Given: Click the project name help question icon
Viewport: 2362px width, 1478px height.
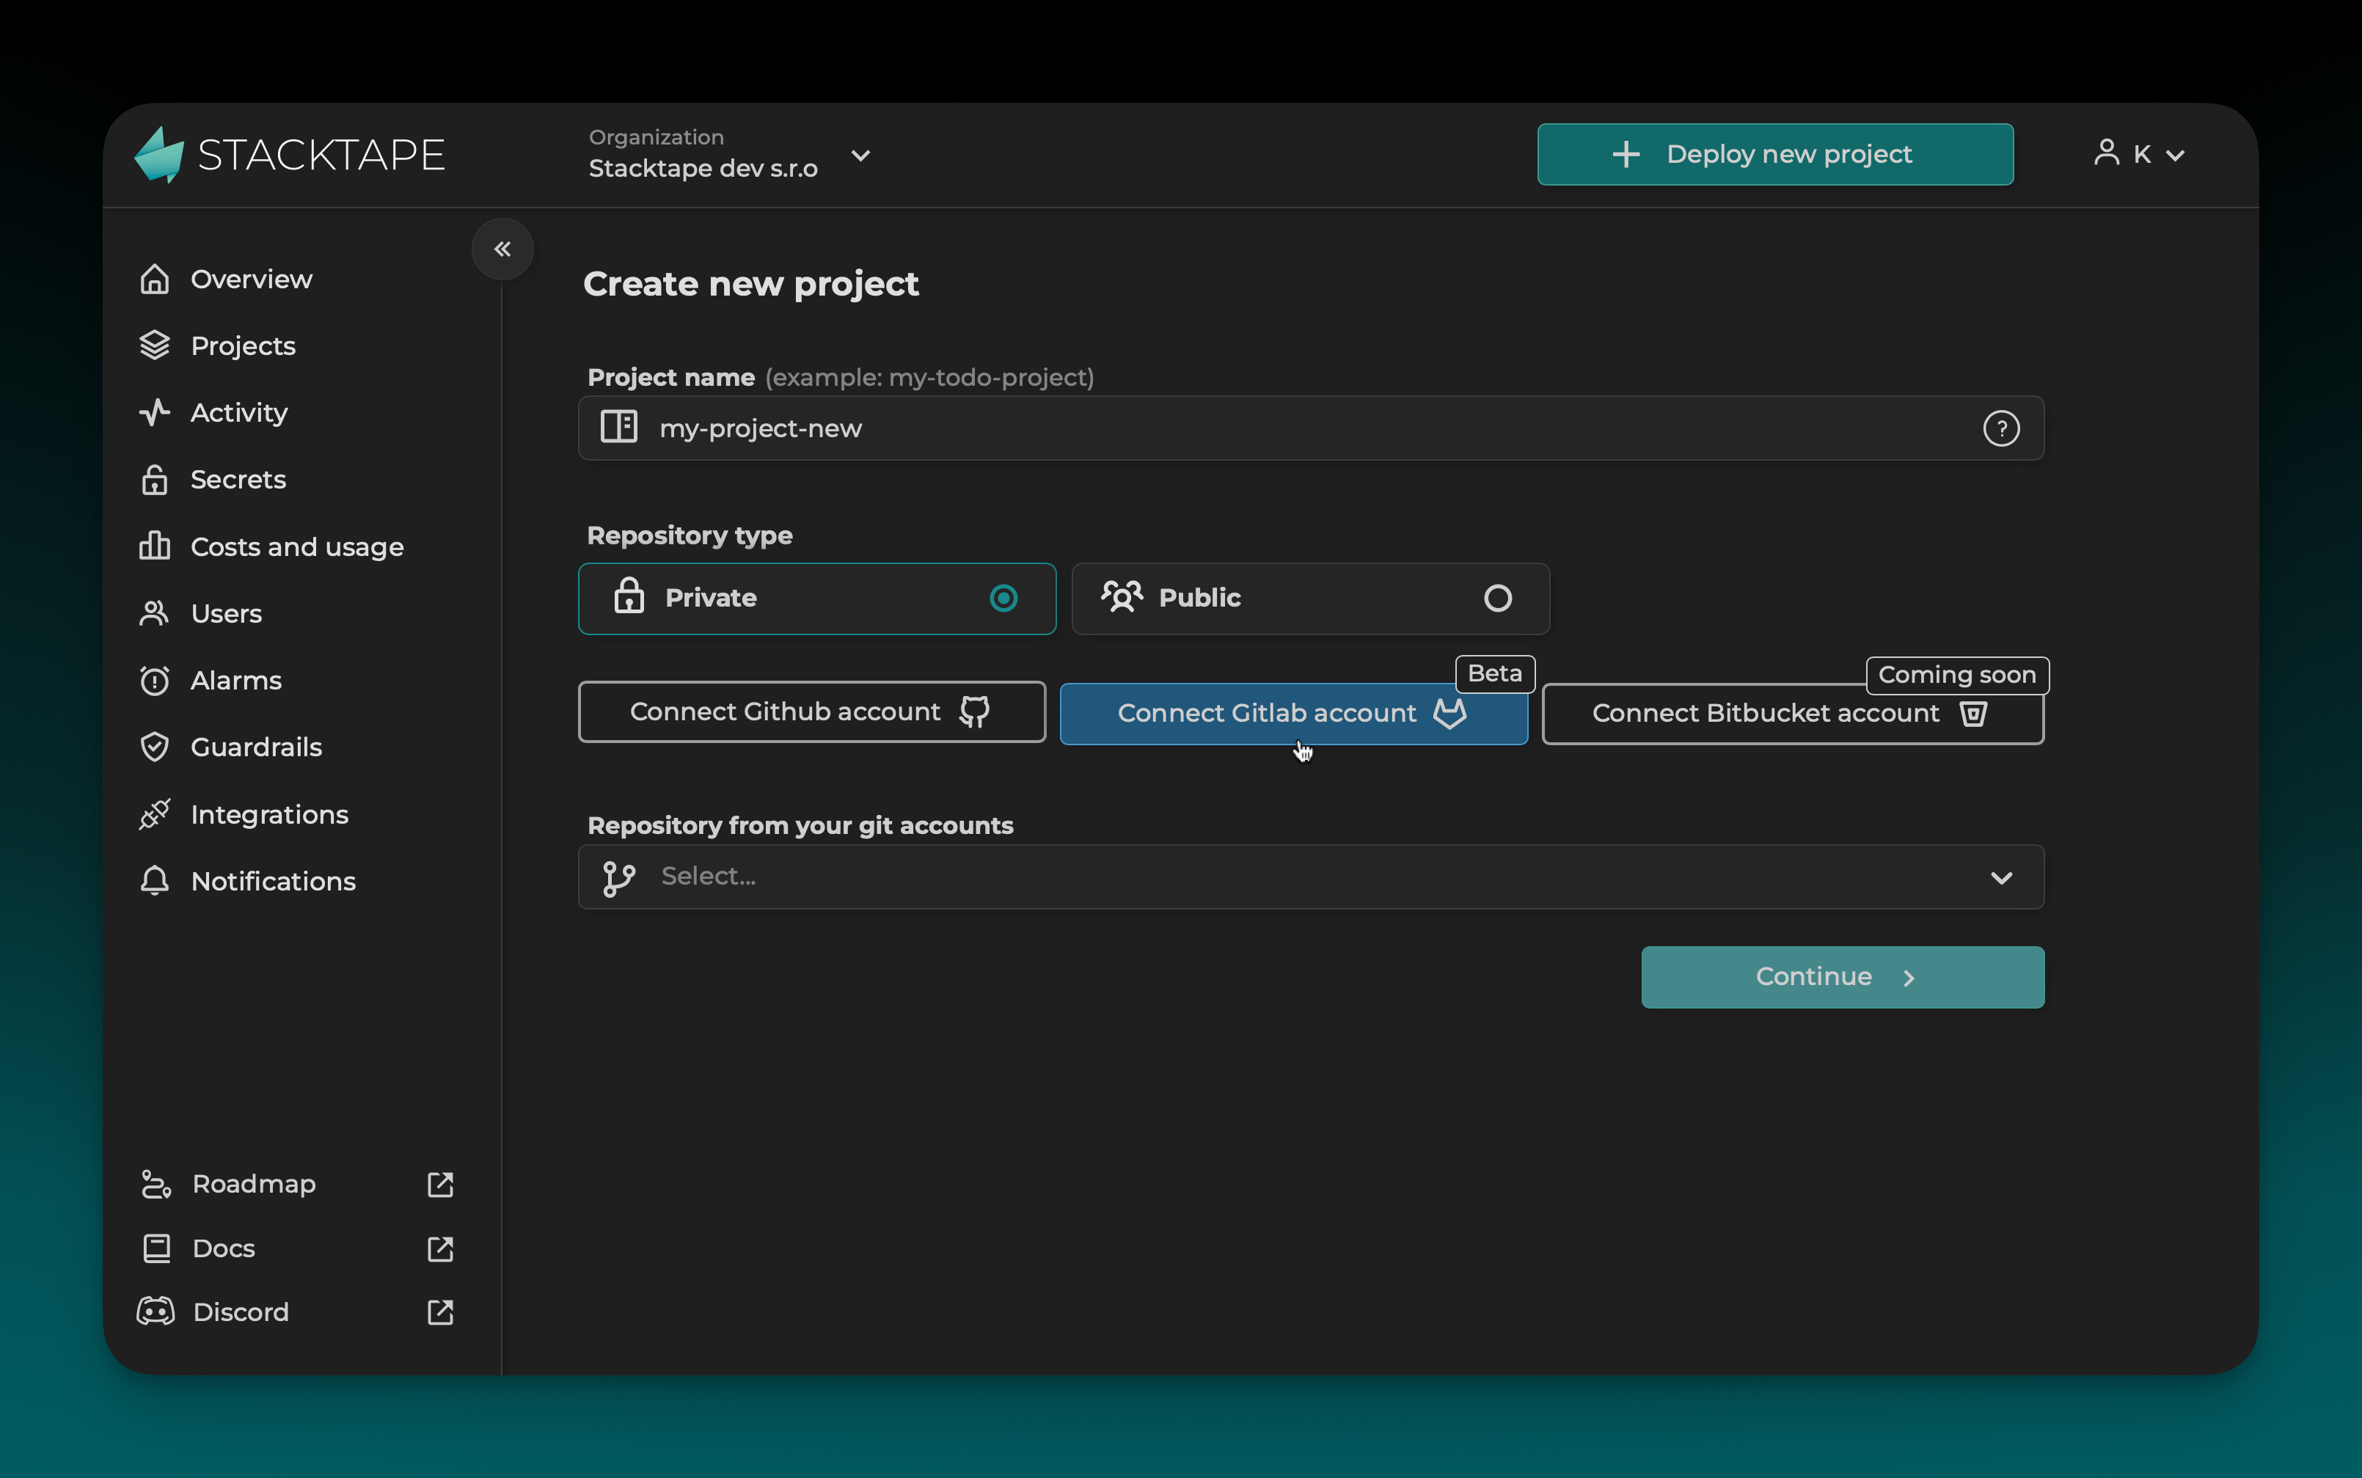Looking at the screenshot, I should coord(2001,428).
